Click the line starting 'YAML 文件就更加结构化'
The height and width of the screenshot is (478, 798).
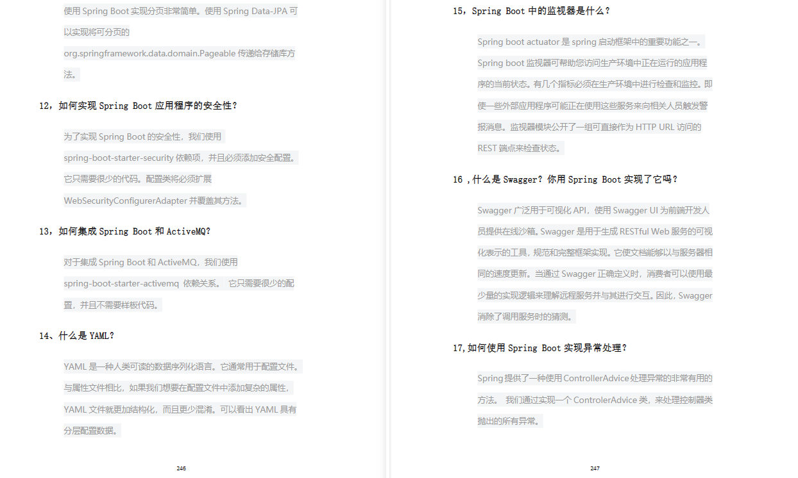tap(180, 409)
